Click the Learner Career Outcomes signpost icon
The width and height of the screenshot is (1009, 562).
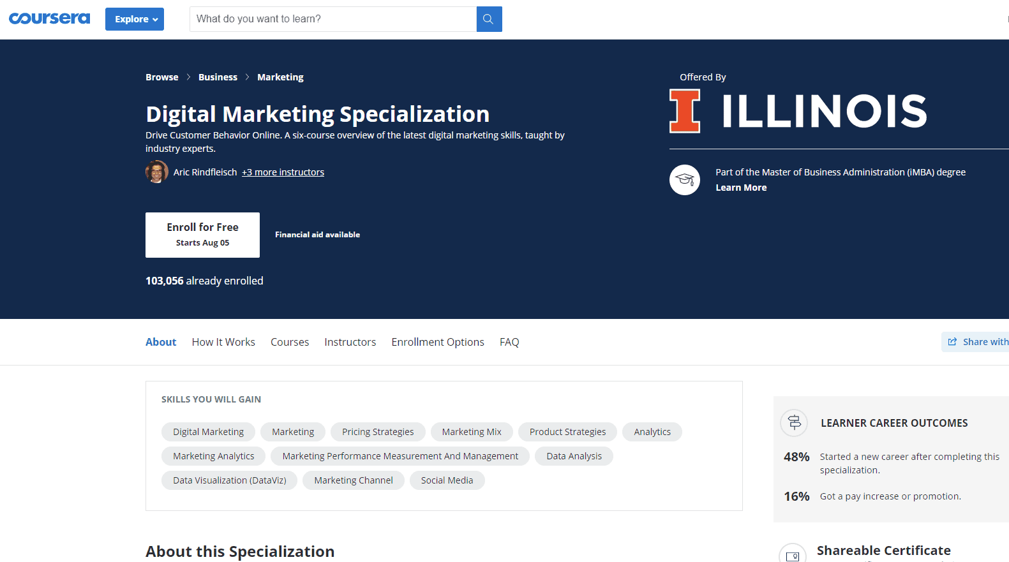coord(794,422)
